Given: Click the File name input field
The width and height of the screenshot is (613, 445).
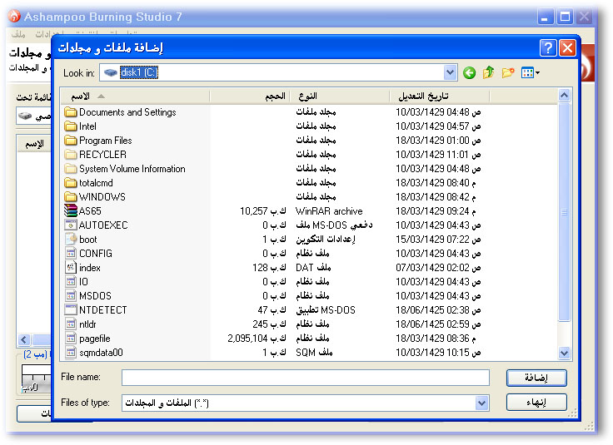Looking at the screenshot, I should pyautogui.click(x=306, y=378).
